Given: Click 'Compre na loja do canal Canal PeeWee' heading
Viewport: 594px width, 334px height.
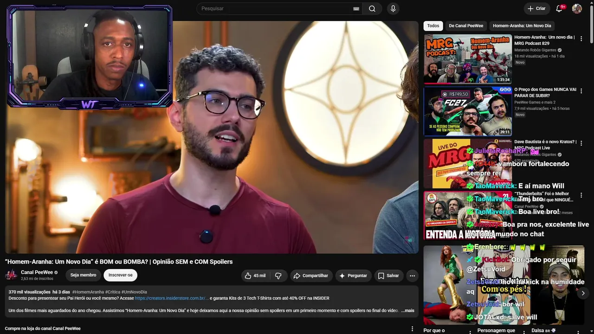Looking at the screenshot, I should (43, 328).
